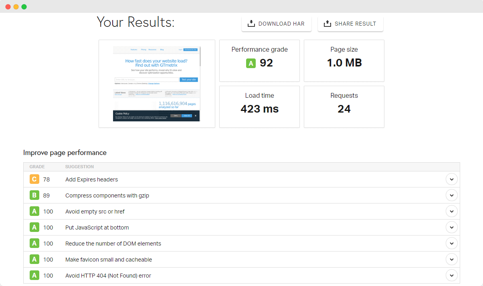Open the website screenshot thumbnail
The height and width of the screenshot is (286, 483).
click(x=156, y=84)
